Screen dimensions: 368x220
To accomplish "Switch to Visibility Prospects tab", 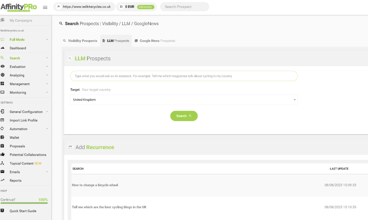I will click(x=80, y=41).
